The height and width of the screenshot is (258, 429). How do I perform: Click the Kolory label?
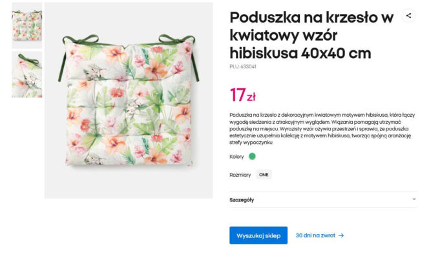pyautogui.click(x=236, y=156)
